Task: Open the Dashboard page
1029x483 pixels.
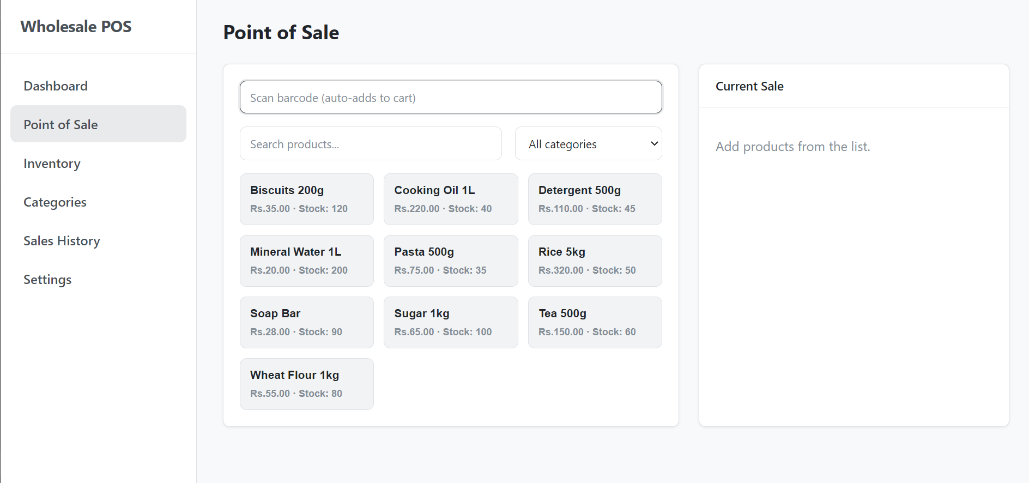Action: tap(98, 86)
